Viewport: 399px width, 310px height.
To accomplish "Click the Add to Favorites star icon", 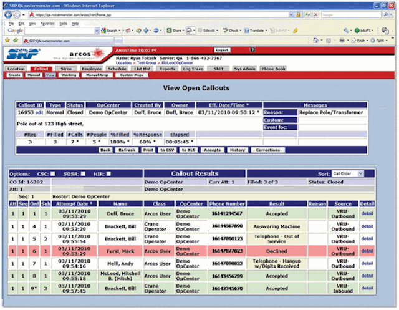I will [x=16, y=40].
